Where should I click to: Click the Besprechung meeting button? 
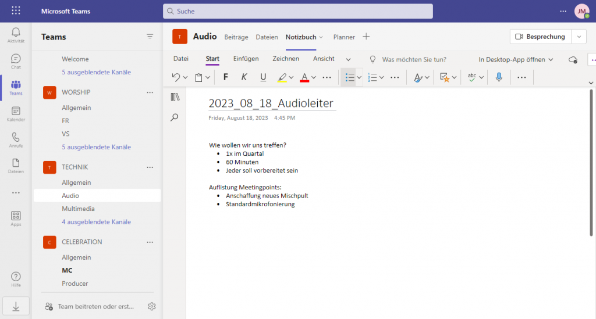pyautogui.click(x=540, y=37)
